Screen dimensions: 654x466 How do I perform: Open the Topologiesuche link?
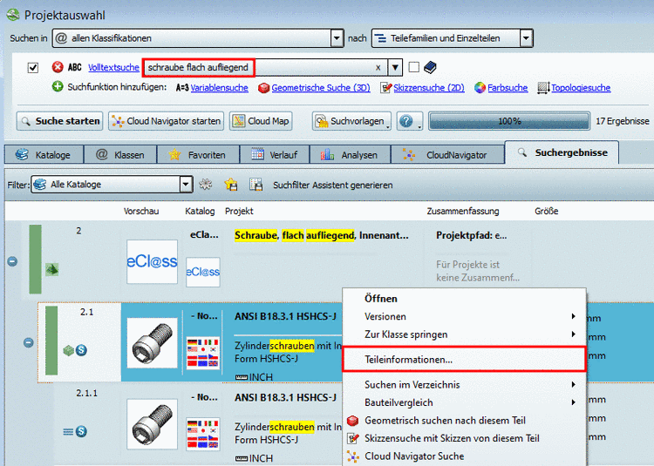pos(581,88)
